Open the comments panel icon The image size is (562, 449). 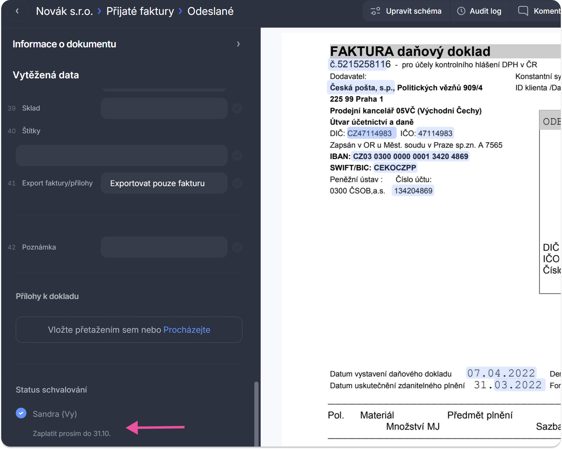(x=523, y=11)
